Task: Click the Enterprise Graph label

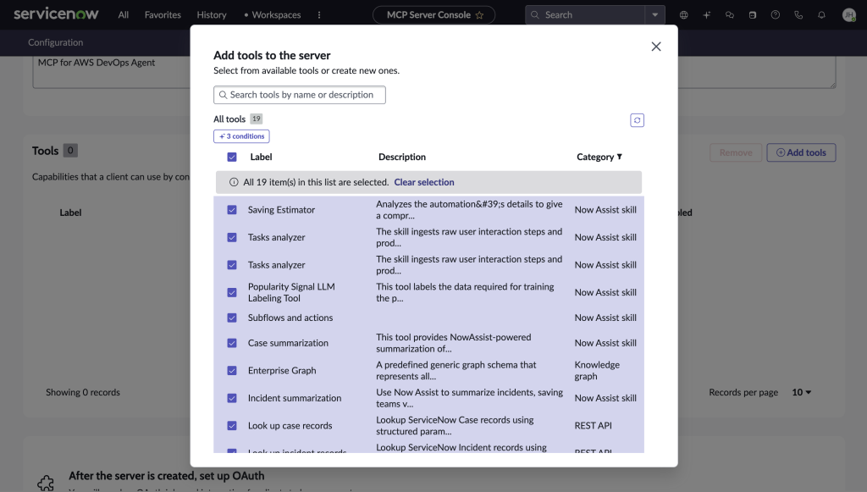Action: pos(282,370)
